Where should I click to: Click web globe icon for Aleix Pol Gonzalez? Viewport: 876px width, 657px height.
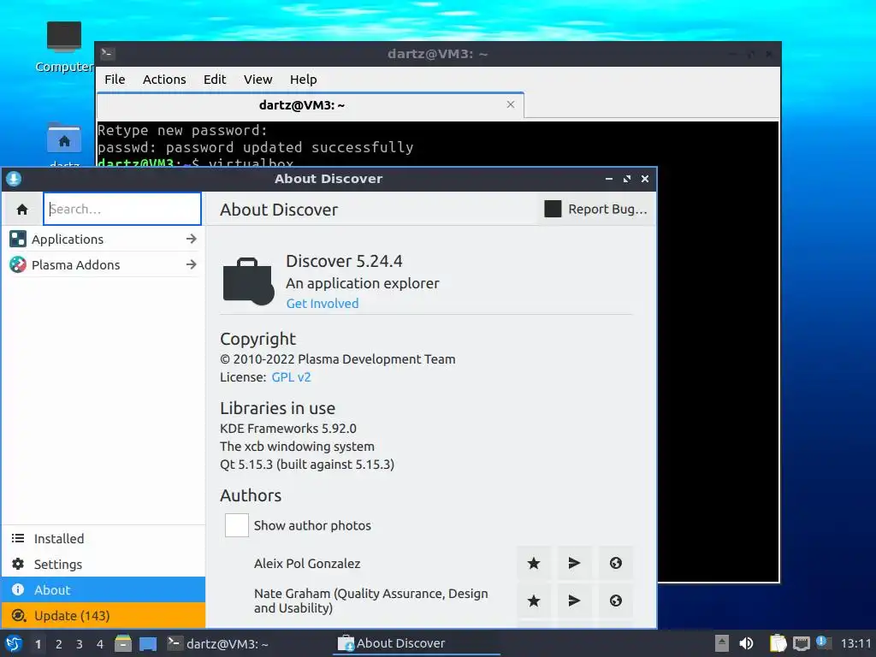pos(616,563)
